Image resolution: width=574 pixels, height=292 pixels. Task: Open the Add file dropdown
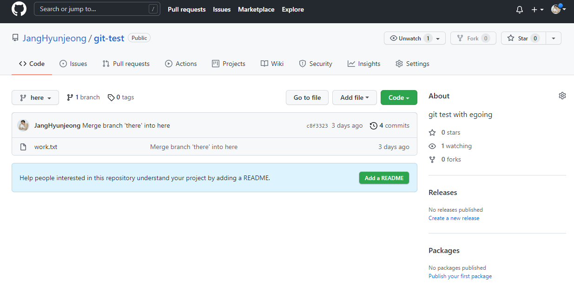[355, 97]
